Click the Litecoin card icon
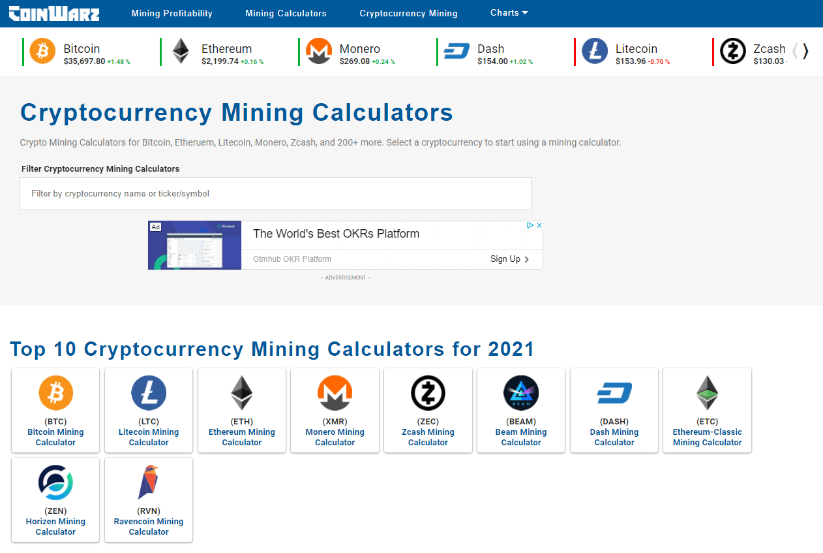823x553 pixels. [149, 393]
